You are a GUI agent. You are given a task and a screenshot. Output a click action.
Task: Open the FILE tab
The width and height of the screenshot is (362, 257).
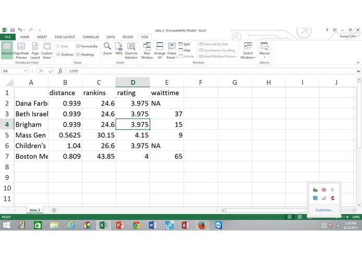[8, 37]
